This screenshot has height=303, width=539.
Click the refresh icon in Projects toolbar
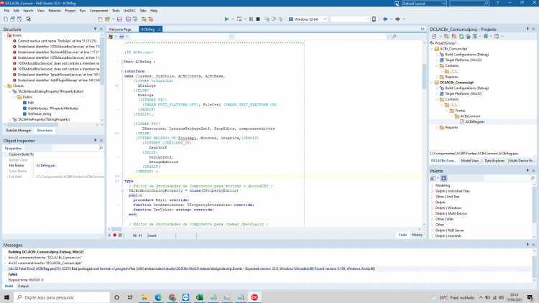(461, 37)
